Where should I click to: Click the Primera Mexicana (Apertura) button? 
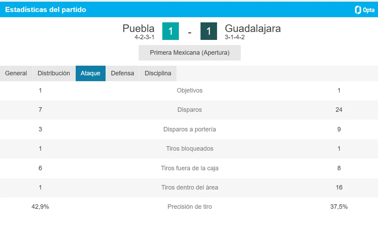click(x=190, y=53)
